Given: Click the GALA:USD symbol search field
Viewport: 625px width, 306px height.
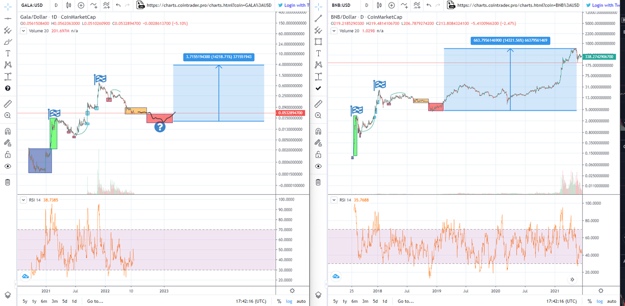Looking at the screenshot, I should click(x=31, y=5).
